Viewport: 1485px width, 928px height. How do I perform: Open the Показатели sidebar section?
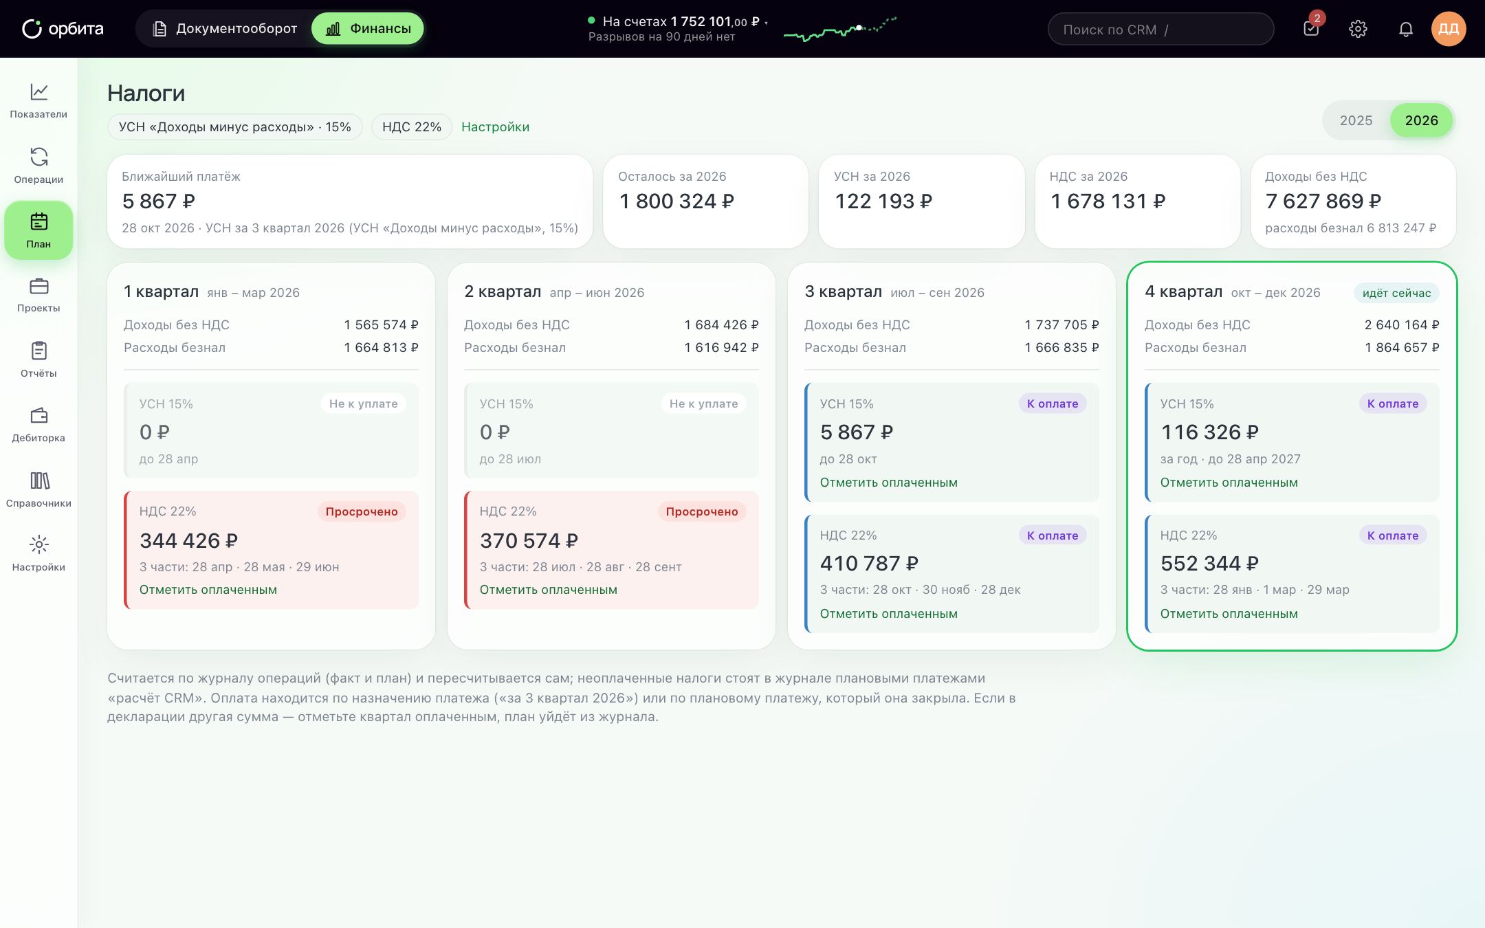pos(38,101)
